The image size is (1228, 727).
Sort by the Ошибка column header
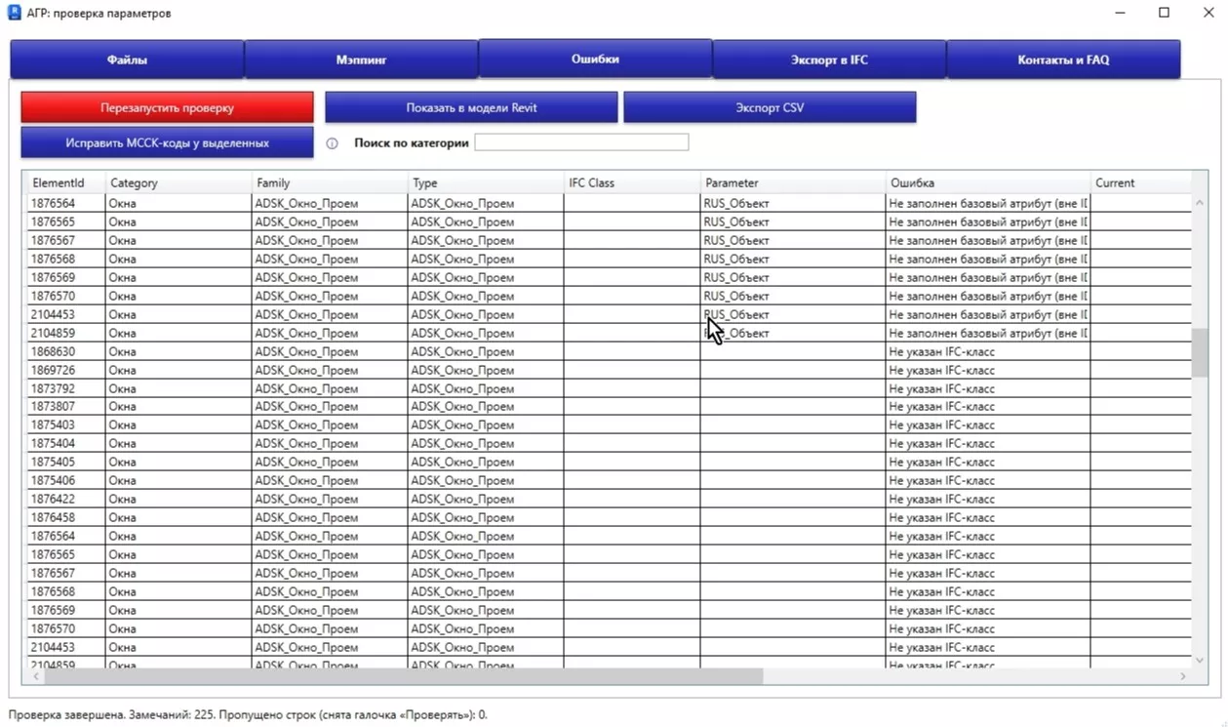point(988,182)
